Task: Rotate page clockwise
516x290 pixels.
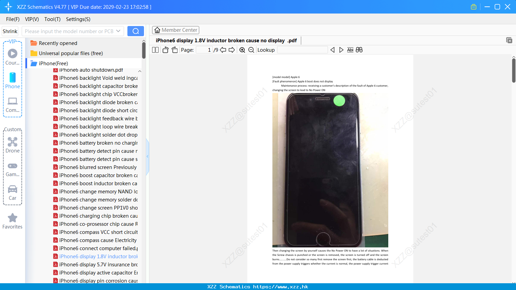Action: [174, 50]
